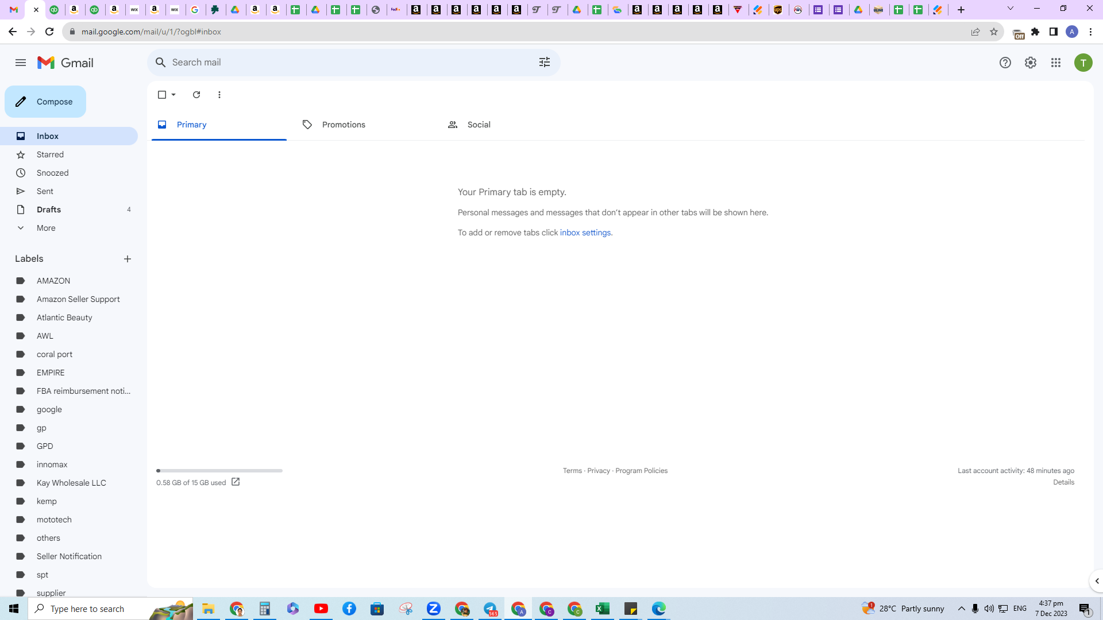Open a new browser tab

[961, 10]
